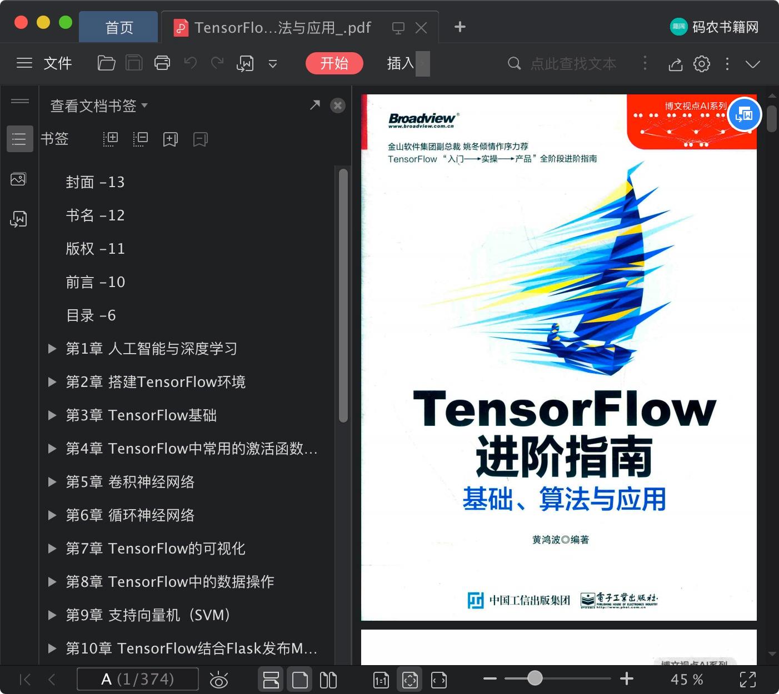This screenshot has height=694, width=779.
Task: Print the document with the printer icon
Action: [162, 63]
